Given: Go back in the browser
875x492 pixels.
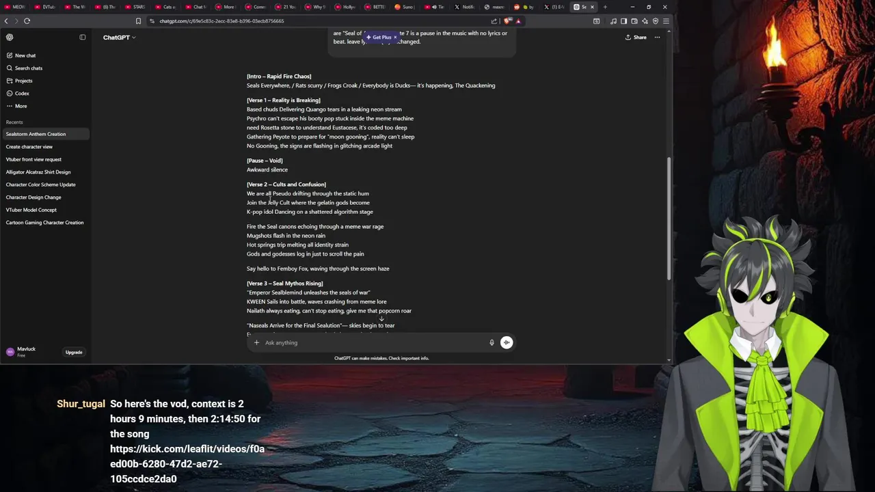Looking at the screenshot, I should click(6, 20).
